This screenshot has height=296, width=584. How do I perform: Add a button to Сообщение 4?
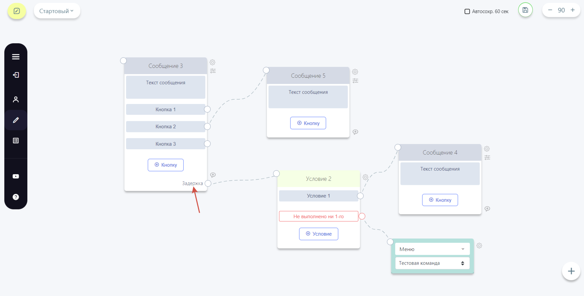[x=440, y=200]
